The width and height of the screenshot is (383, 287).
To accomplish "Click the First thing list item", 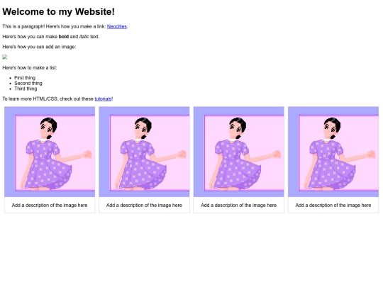I will [x=25, y=78].
